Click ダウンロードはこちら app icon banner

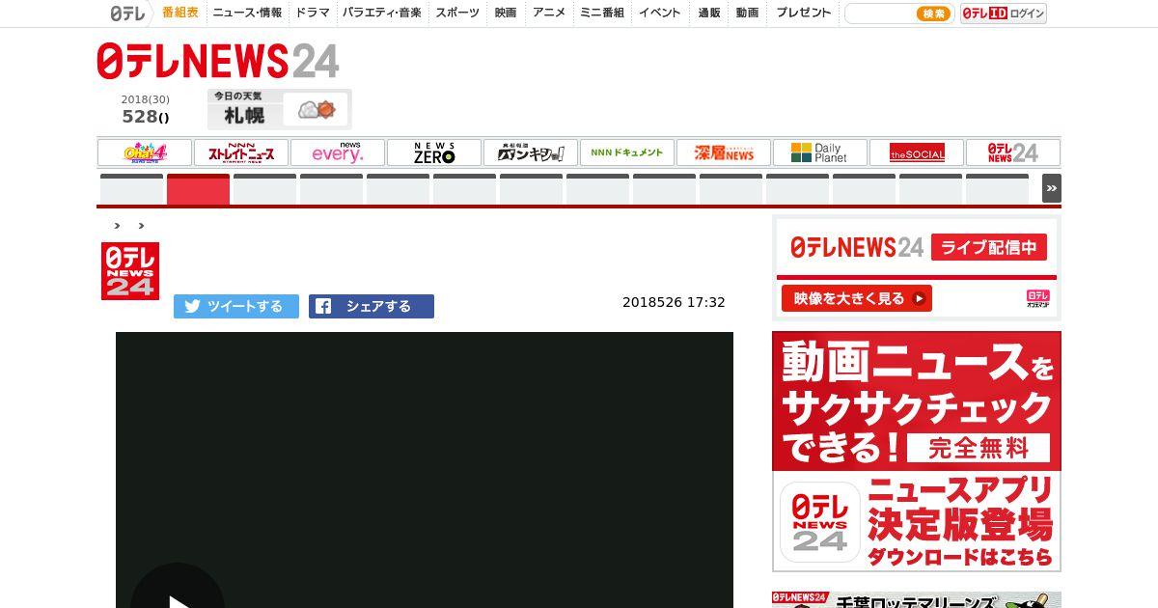pos(917,521)
